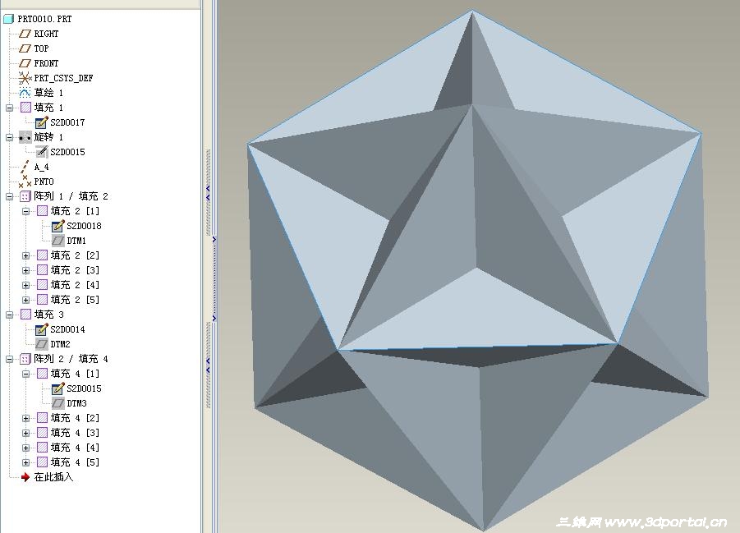Collapse the 填充 3 feature node
This screenshot has height=533, width=740.
tap(9, 315)
